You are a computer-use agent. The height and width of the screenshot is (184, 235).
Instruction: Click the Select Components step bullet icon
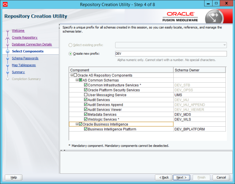[7, 51]
